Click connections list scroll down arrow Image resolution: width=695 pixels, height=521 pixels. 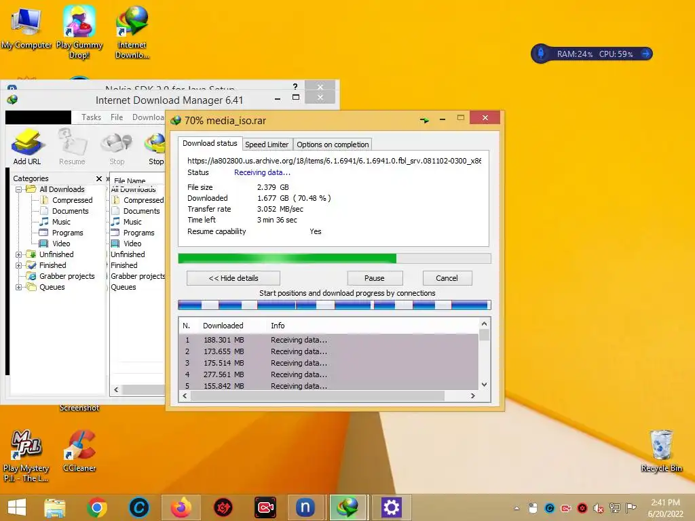tap(484, 385)
